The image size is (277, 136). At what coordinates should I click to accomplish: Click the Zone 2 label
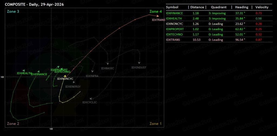tap(13, 124)
